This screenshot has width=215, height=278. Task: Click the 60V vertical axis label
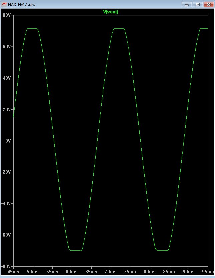[x=7, y=47]
